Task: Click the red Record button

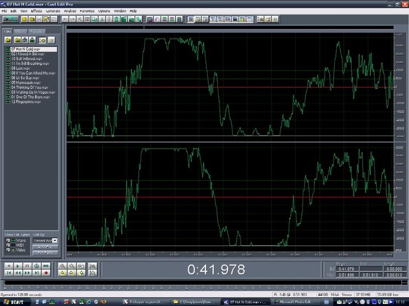Action: [46, 273]
